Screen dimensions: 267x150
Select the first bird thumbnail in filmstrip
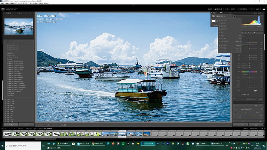[x=7, y=134]
